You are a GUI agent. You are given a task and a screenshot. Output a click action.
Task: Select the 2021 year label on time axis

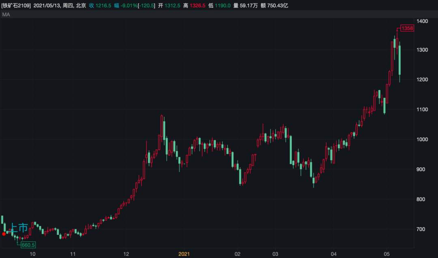[x=184, y=254]
